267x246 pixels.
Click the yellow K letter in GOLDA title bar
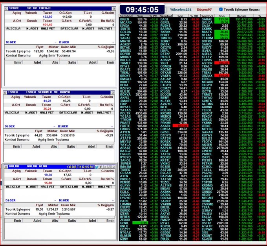click(80, 167)
